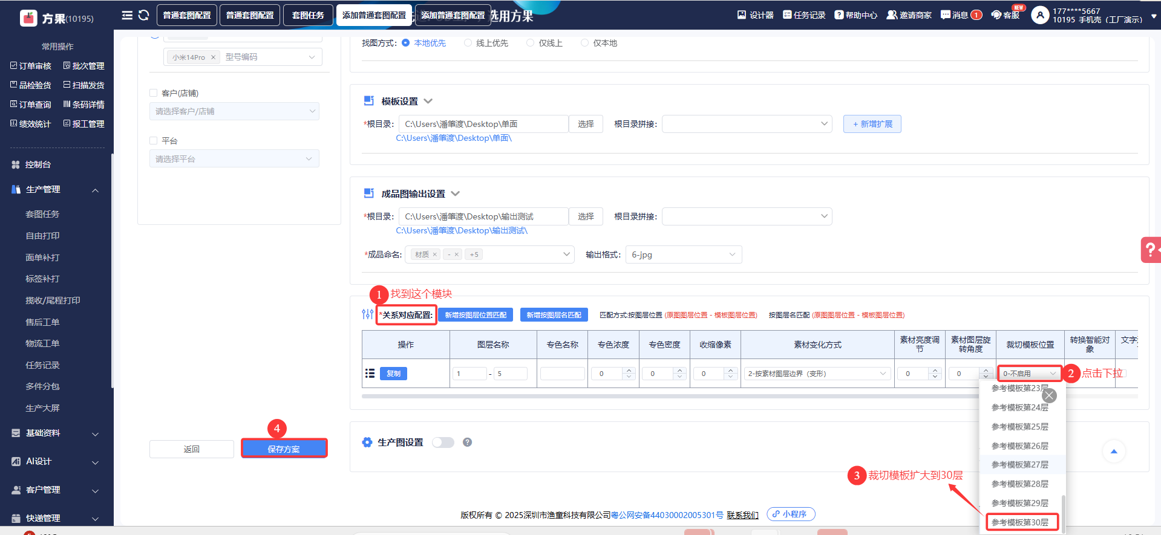This screenshot has width=1161, height=535.
Task: Click the 返回 button
Action: pos(191,449)
